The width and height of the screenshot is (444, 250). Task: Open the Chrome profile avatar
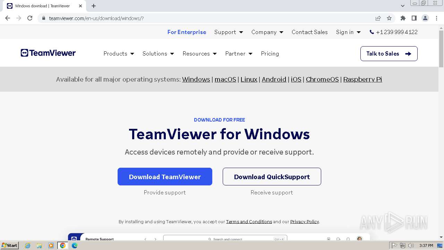425,18
